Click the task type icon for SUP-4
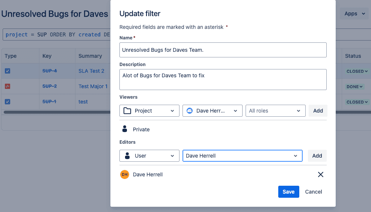Image resolution: width=371 pixels, height=212 pixels. pyautogui.click(x=8, y=71)
